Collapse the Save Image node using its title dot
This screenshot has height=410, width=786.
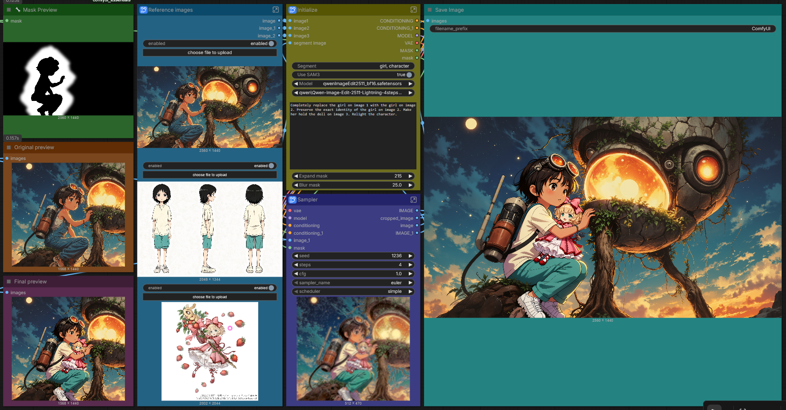click(430, 9)
